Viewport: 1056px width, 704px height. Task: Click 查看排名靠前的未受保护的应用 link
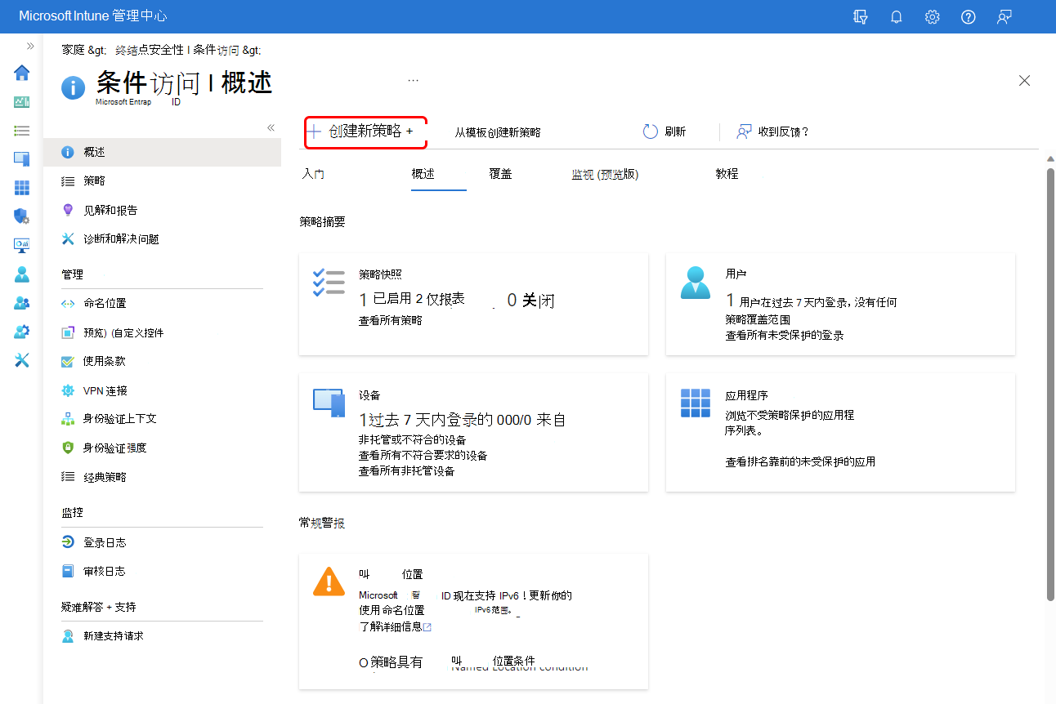coord(800,461)
